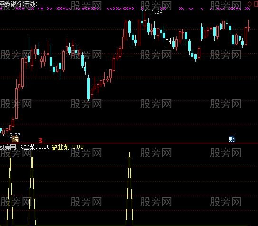Viewport: 258px width, 226px height.
Task: Click the 11.94 high price label
Action: click(155, 12)
